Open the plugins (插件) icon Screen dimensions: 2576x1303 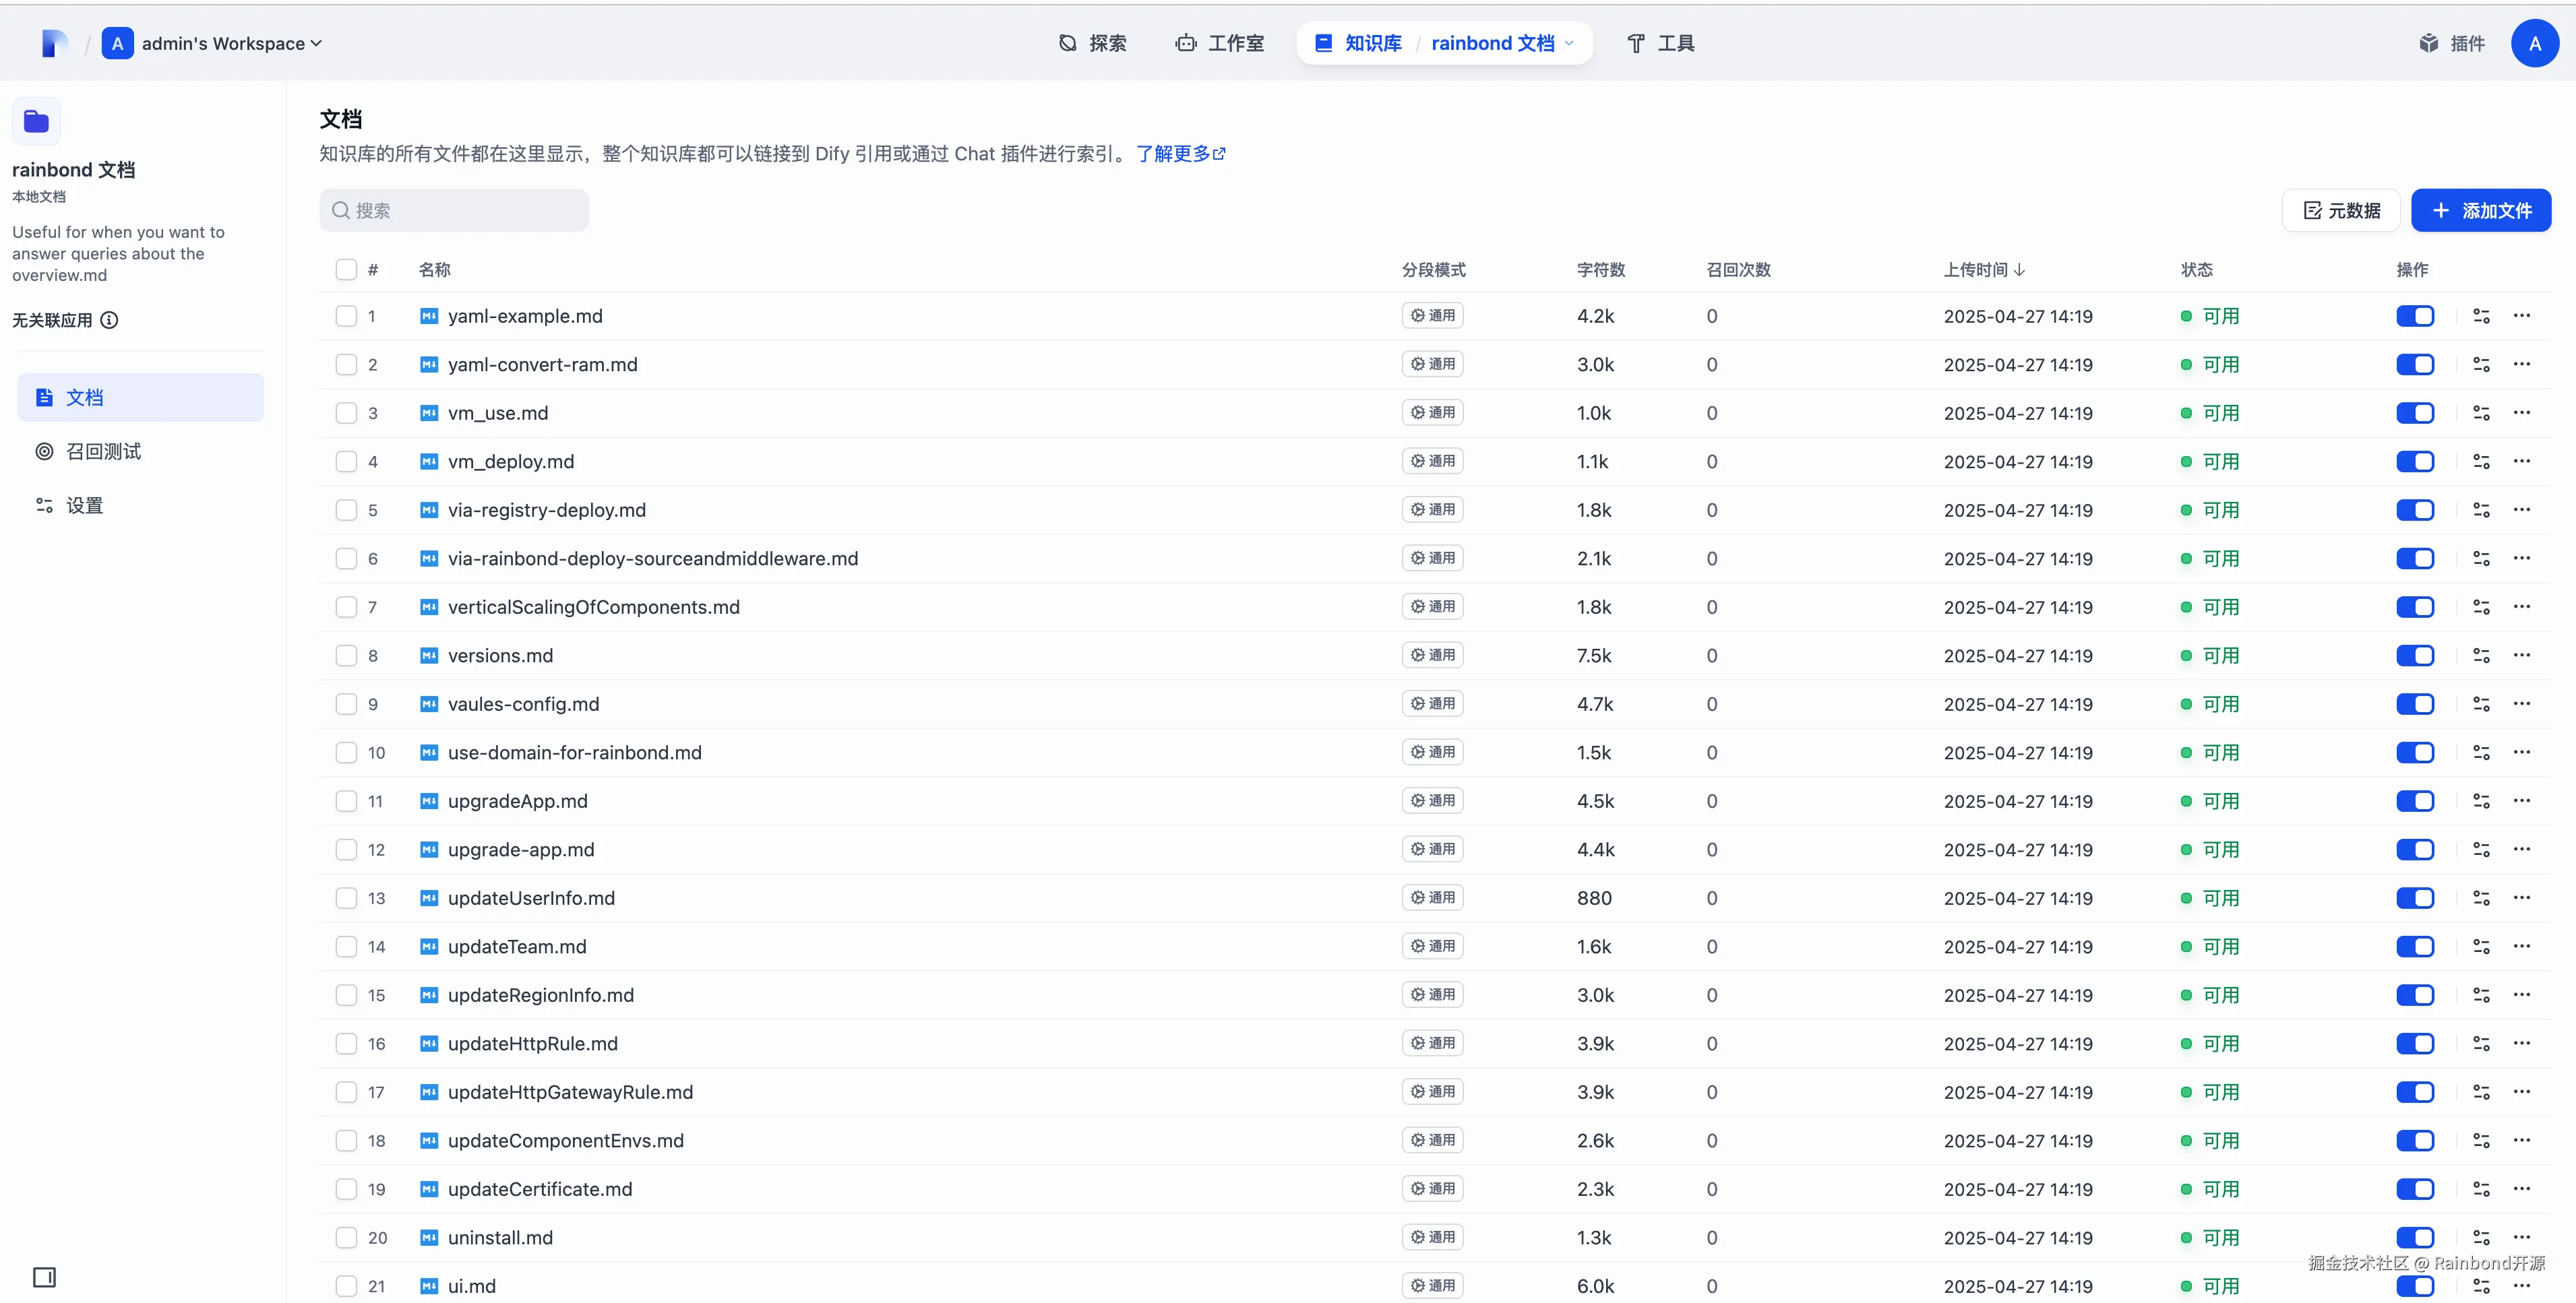pos(2429,43)
